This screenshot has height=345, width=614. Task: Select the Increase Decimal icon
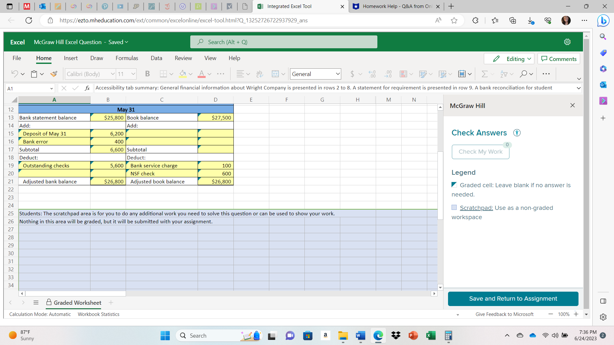click(x=388, y=74)
